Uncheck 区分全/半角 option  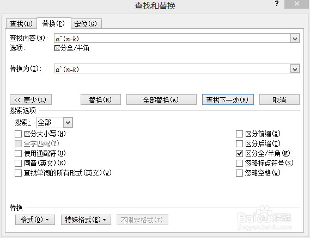point(239,153)
